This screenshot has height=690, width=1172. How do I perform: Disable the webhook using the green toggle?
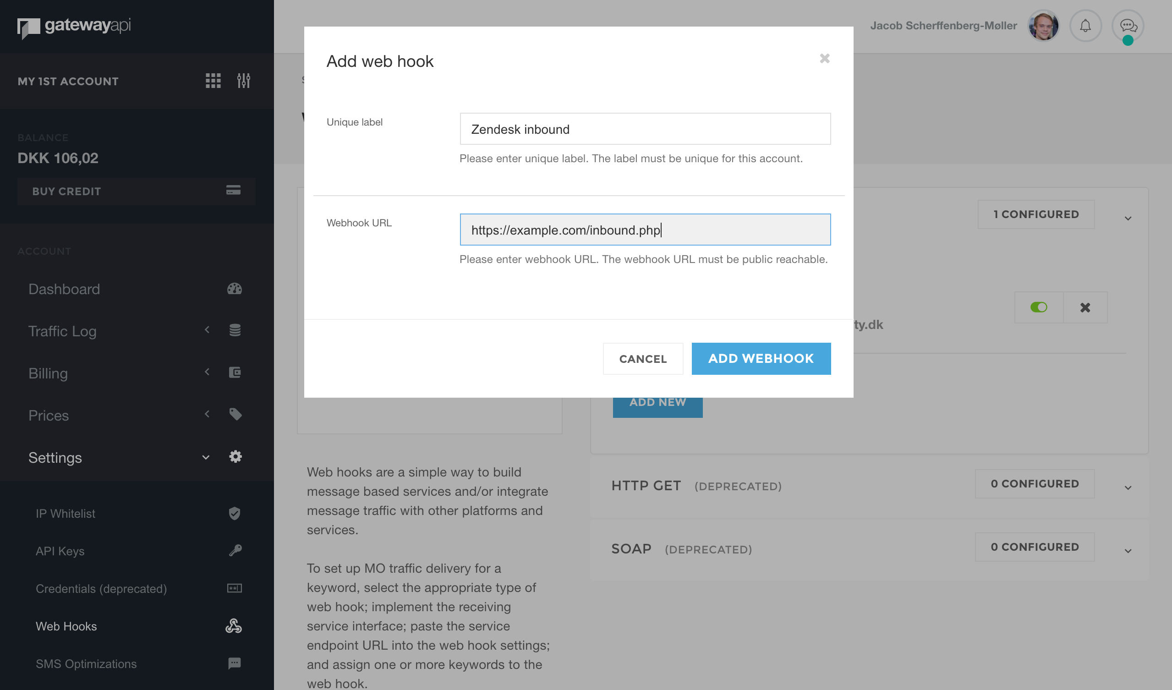coord(1039,307)
